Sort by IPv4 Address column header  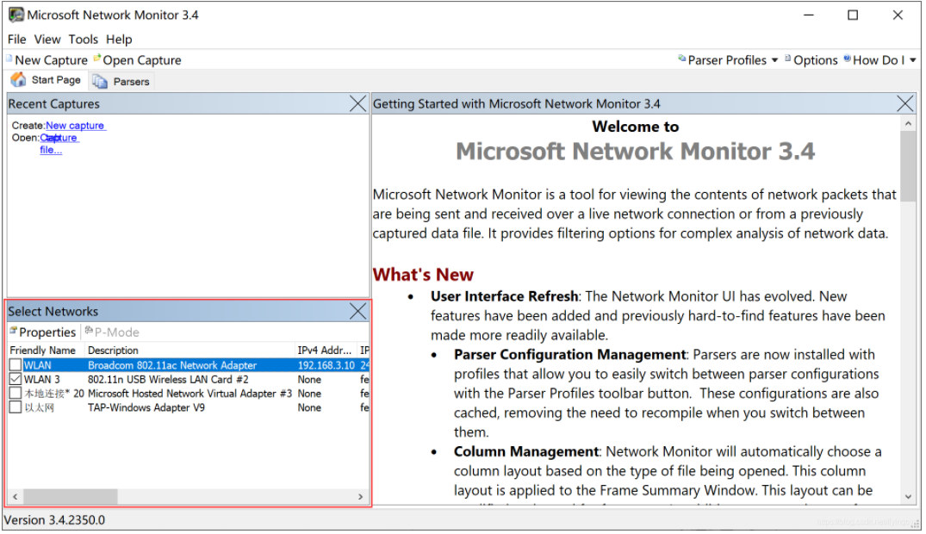coord(326,351)
